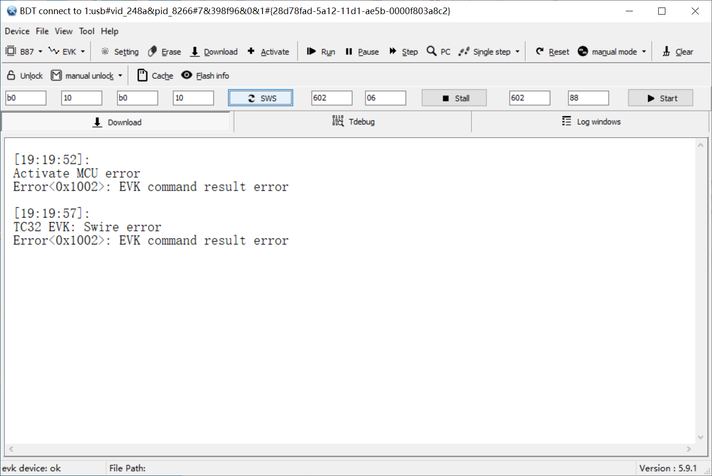Click the Run toolbar button
The height and width of the screenshot is (476, 712).
point(321,51)
